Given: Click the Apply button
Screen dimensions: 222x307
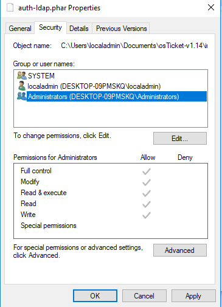Looking at the screenshot, I should (193, 296).
